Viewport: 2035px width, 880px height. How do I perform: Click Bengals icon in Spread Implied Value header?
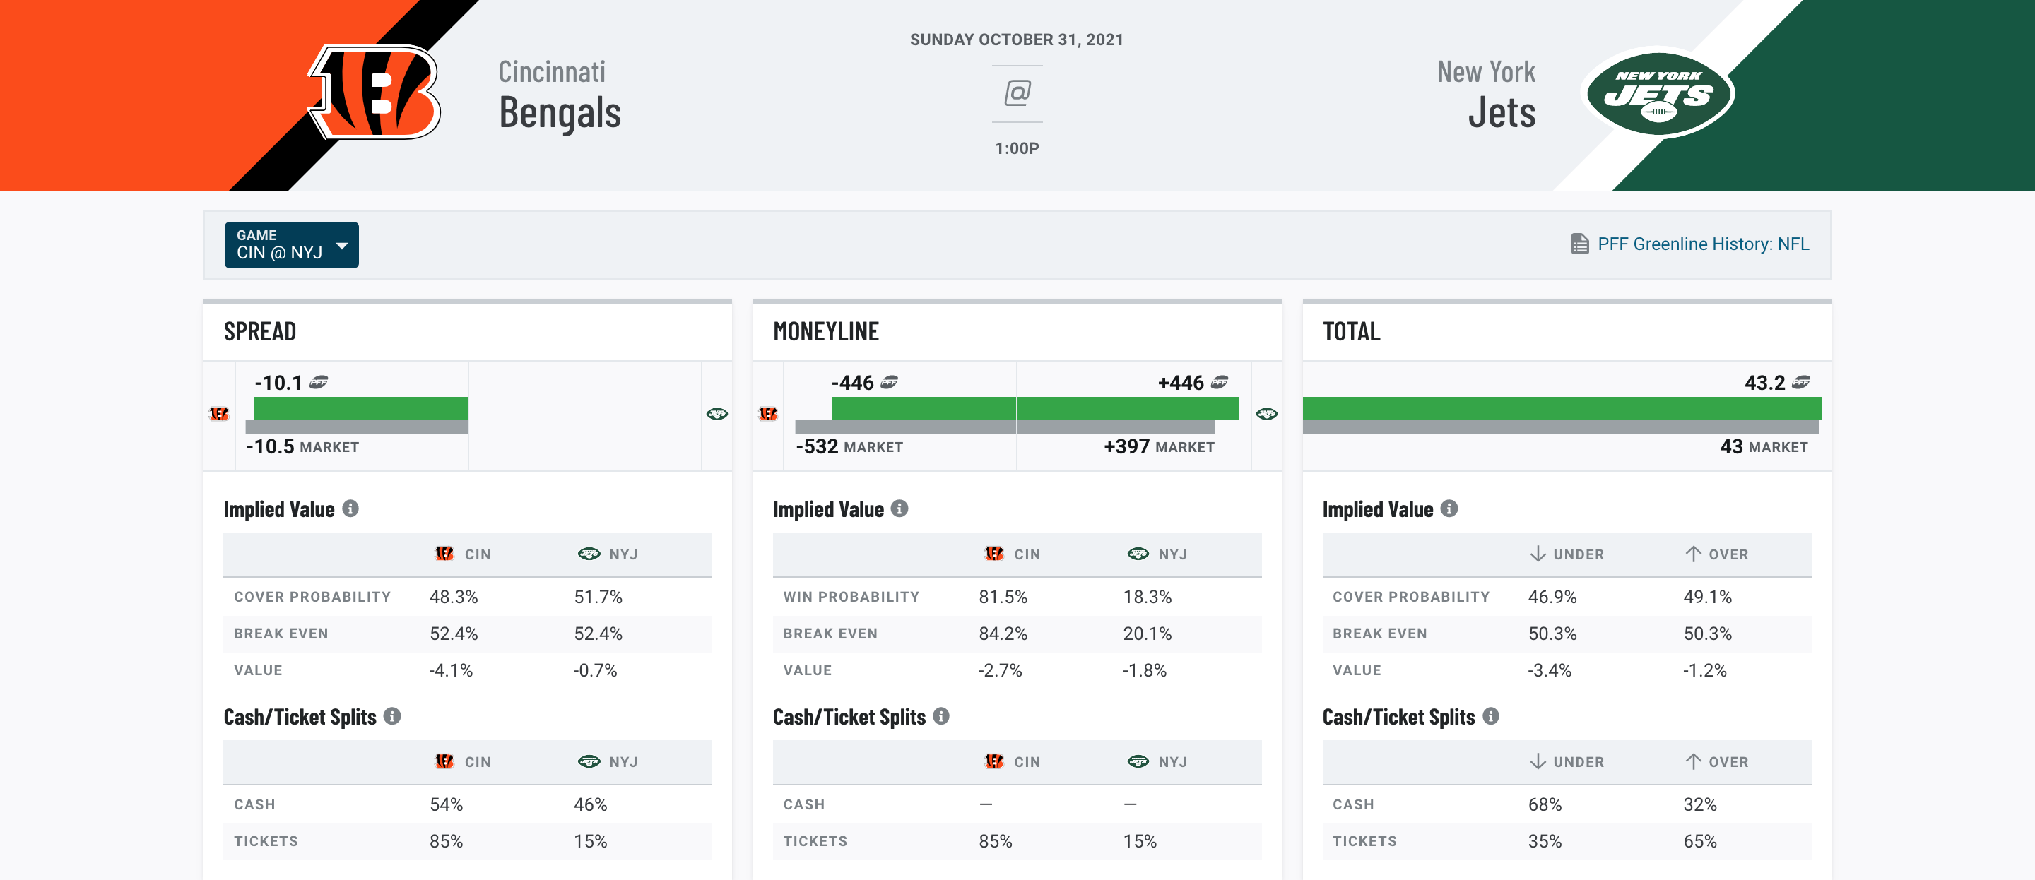coord(444,554)
